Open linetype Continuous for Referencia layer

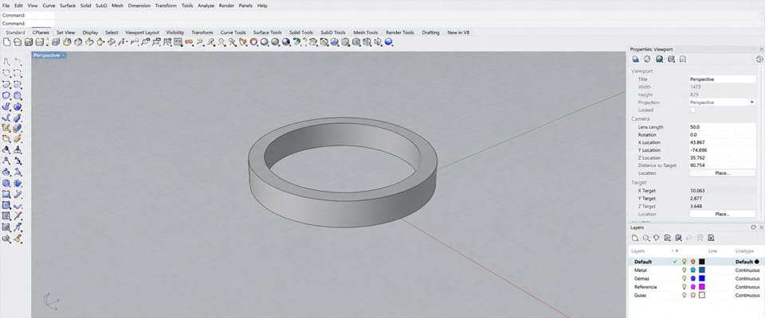(747, 287)
